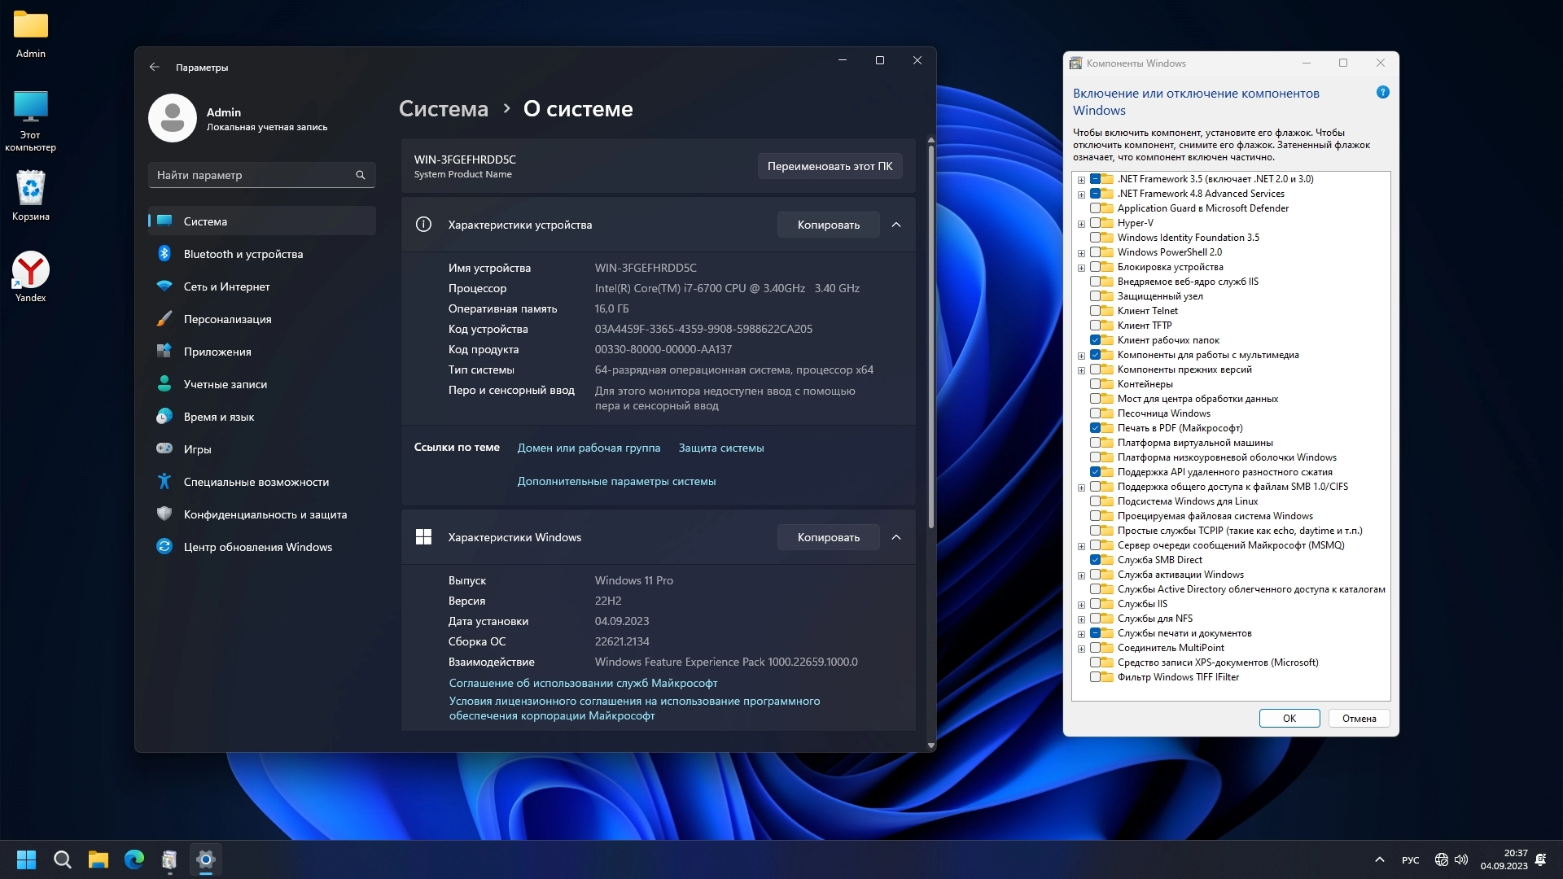Click the settings page vertical scrollbar

(x=930, y=338)
